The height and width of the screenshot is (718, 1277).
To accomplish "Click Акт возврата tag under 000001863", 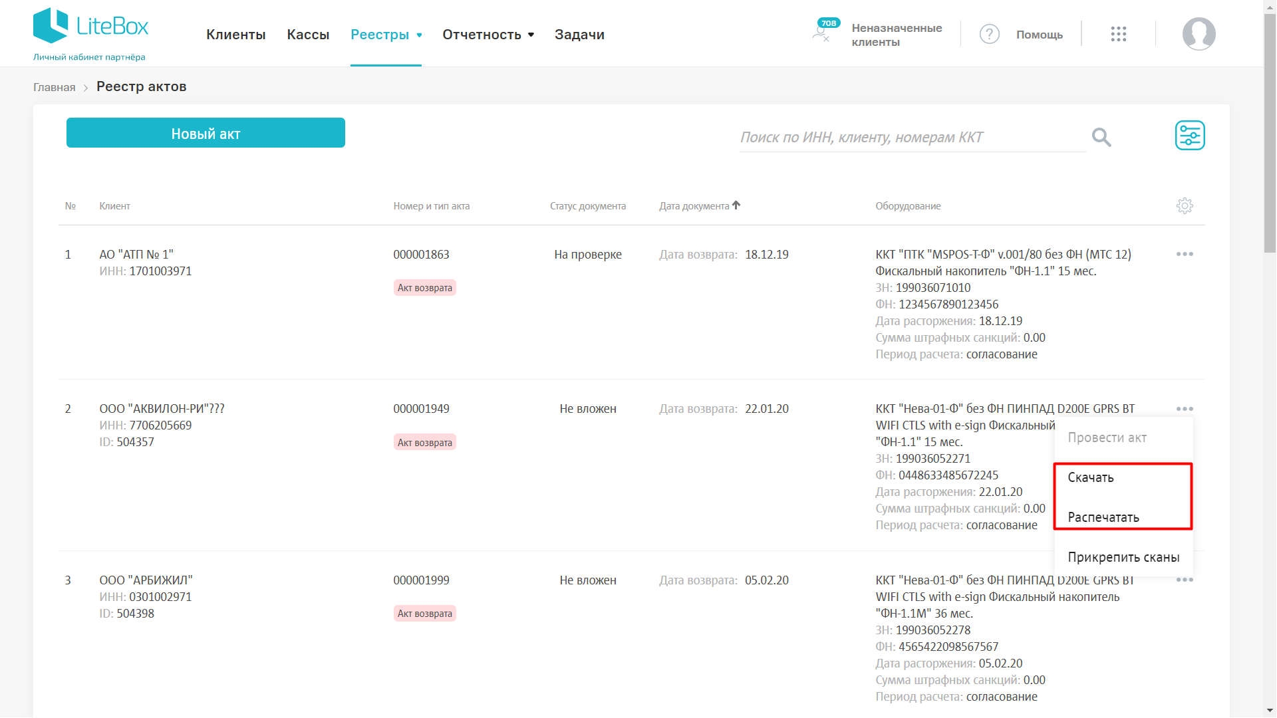I will 424,288.
